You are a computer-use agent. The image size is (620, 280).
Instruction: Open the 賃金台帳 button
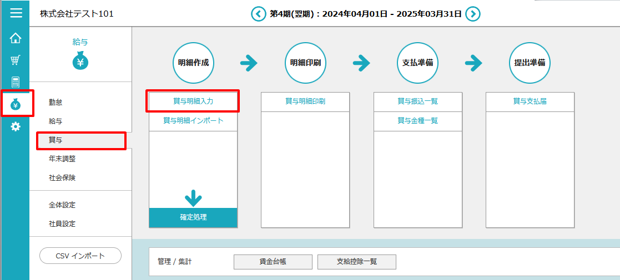pyautogui.click(x=273, y=262)
